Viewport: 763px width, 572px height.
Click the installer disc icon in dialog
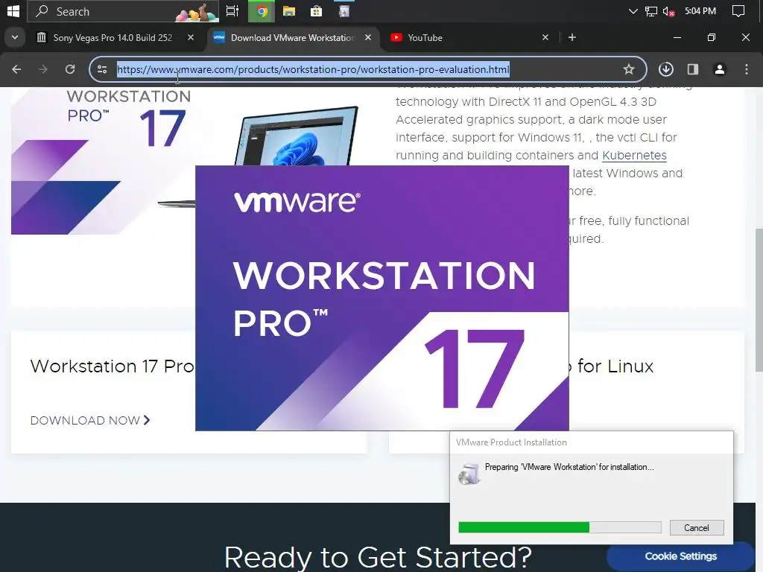coord(469,474)
